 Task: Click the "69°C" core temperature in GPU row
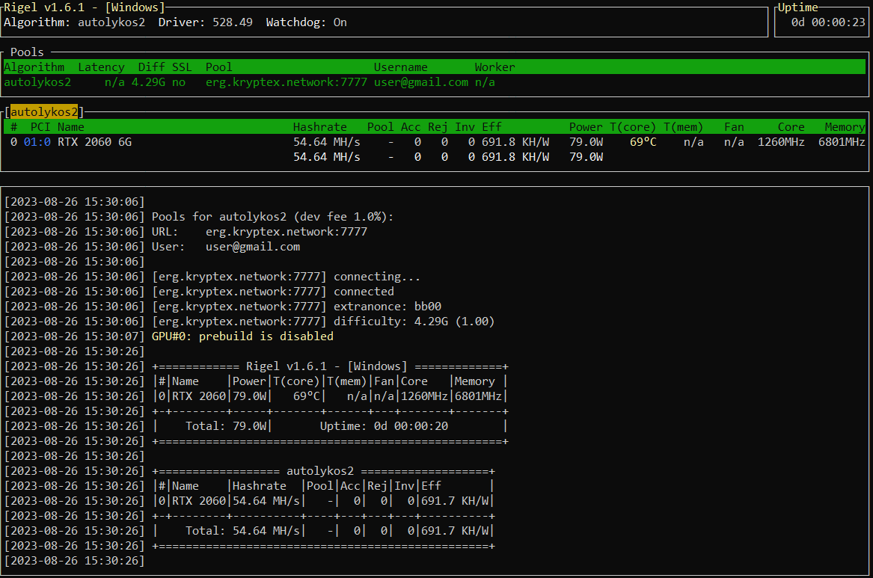[643, 142]
